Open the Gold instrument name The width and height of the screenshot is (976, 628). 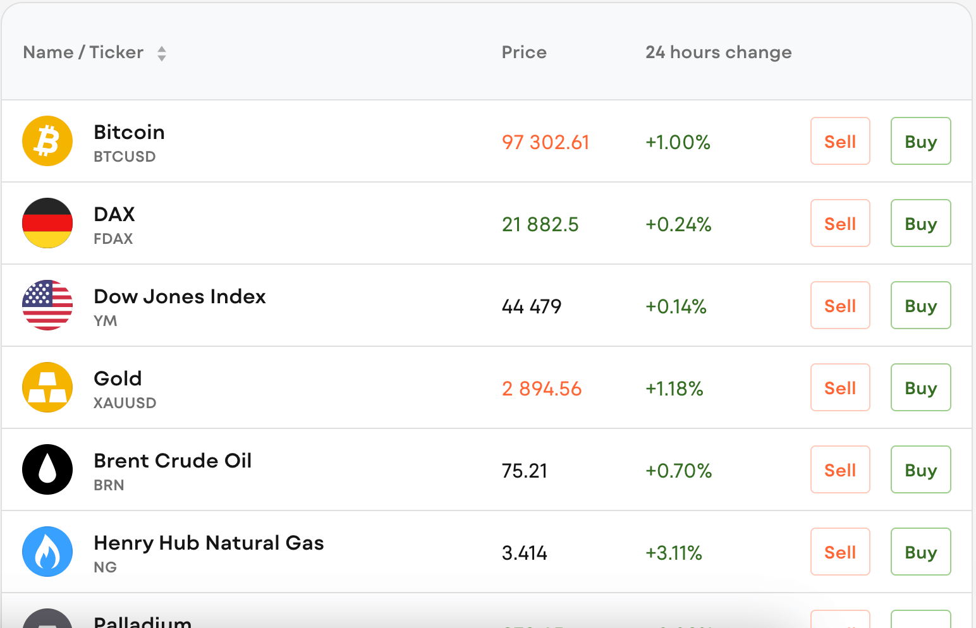point(118,378)
